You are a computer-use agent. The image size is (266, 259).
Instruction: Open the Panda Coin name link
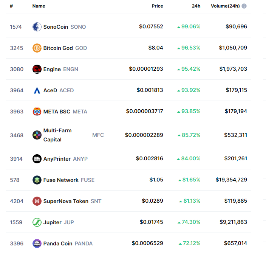pyautogui.click(x=58, y=243)
